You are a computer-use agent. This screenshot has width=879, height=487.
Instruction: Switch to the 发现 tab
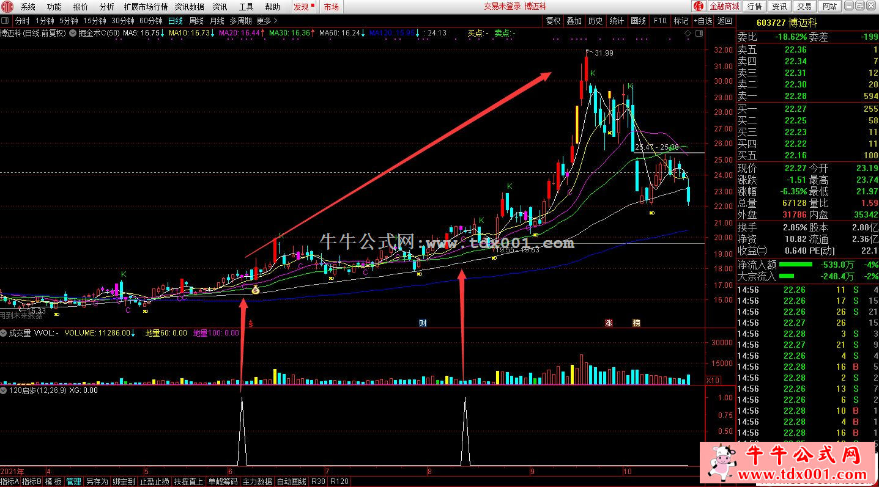point(304,7)
